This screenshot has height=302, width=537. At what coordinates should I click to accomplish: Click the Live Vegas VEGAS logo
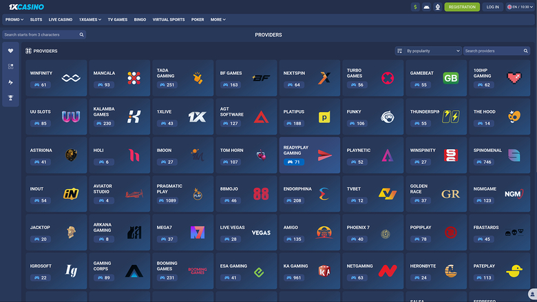coord(261,233)
